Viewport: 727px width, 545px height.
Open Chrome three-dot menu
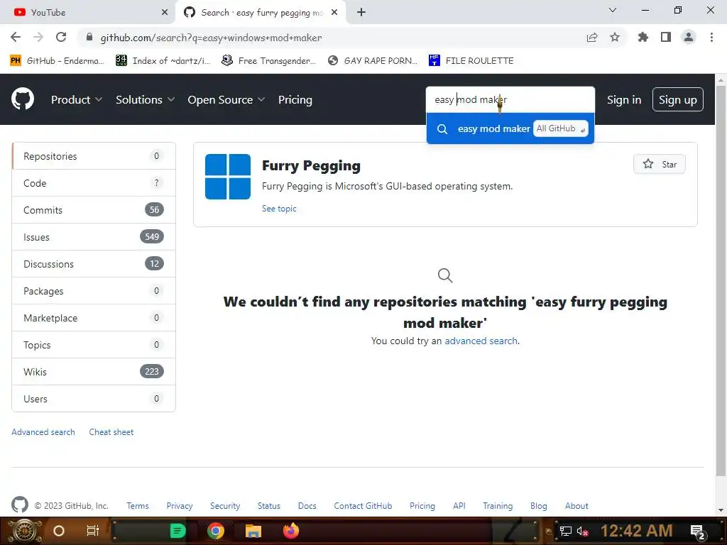[711, 37]
